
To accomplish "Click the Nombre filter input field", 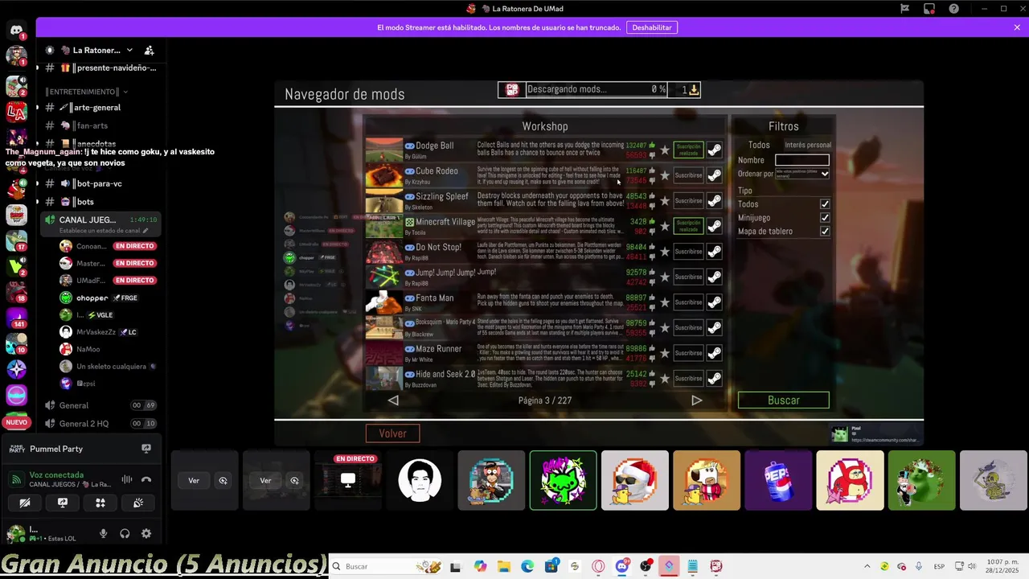I will tap(802, 160).
